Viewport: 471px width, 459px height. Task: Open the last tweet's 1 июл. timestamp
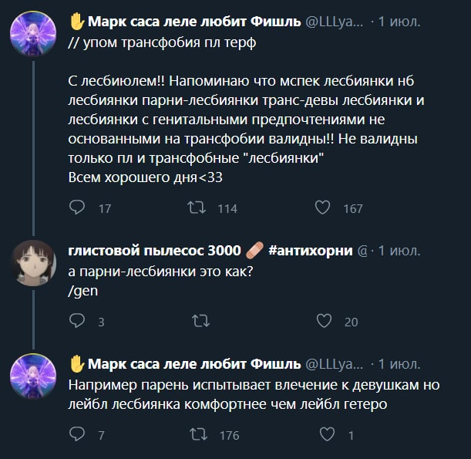pyautogui.click(x=399, y=364)
